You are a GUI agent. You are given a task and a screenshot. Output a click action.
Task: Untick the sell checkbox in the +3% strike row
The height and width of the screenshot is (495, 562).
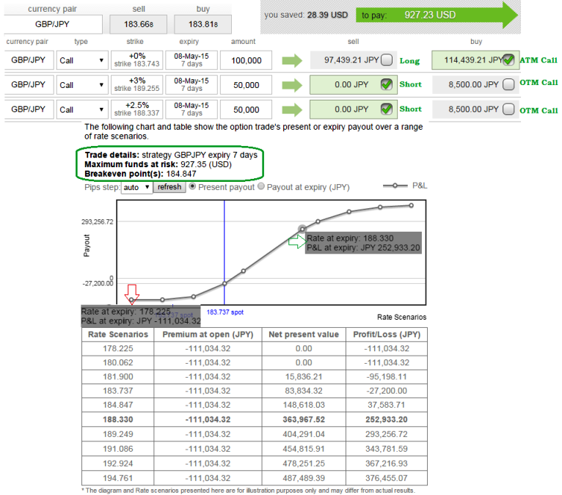tap(387, 84)
